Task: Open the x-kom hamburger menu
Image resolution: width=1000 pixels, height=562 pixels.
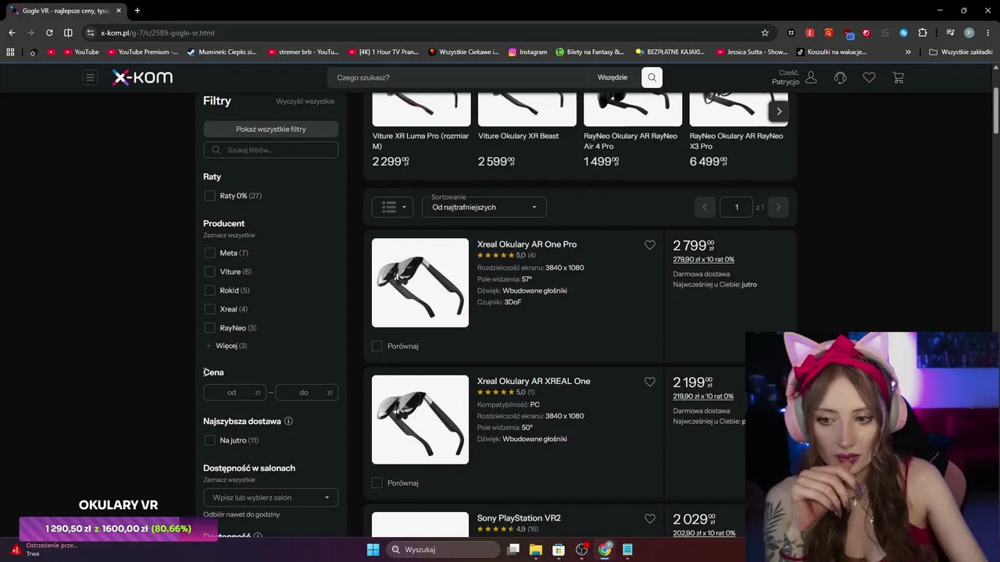Action: tap(90, 77)
